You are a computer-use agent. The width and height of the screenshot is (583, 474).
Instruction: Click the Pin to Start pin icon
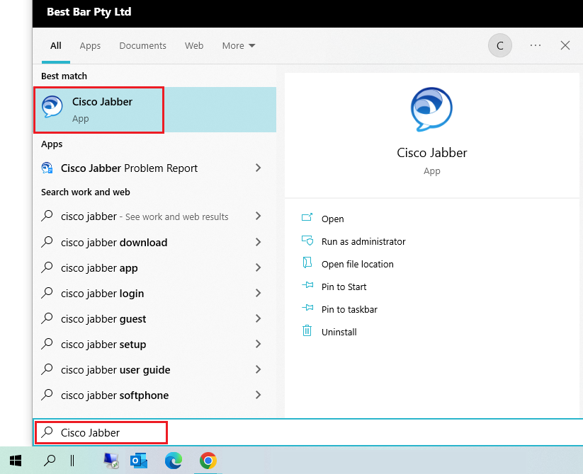point(307,285)
